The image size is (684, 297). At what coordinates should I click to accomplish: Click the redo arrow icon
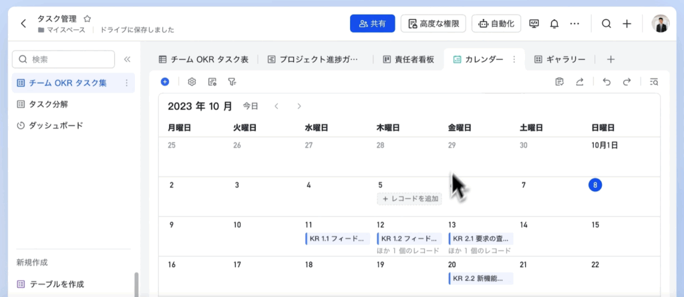(x=627, y=82)
